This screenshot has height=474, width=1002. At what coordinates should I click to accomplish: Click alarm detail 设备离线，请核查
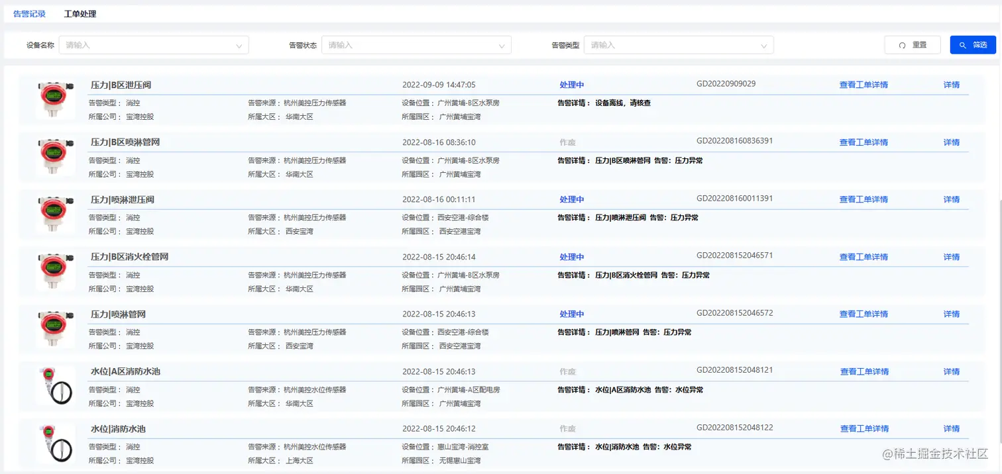tap(622, 103)
